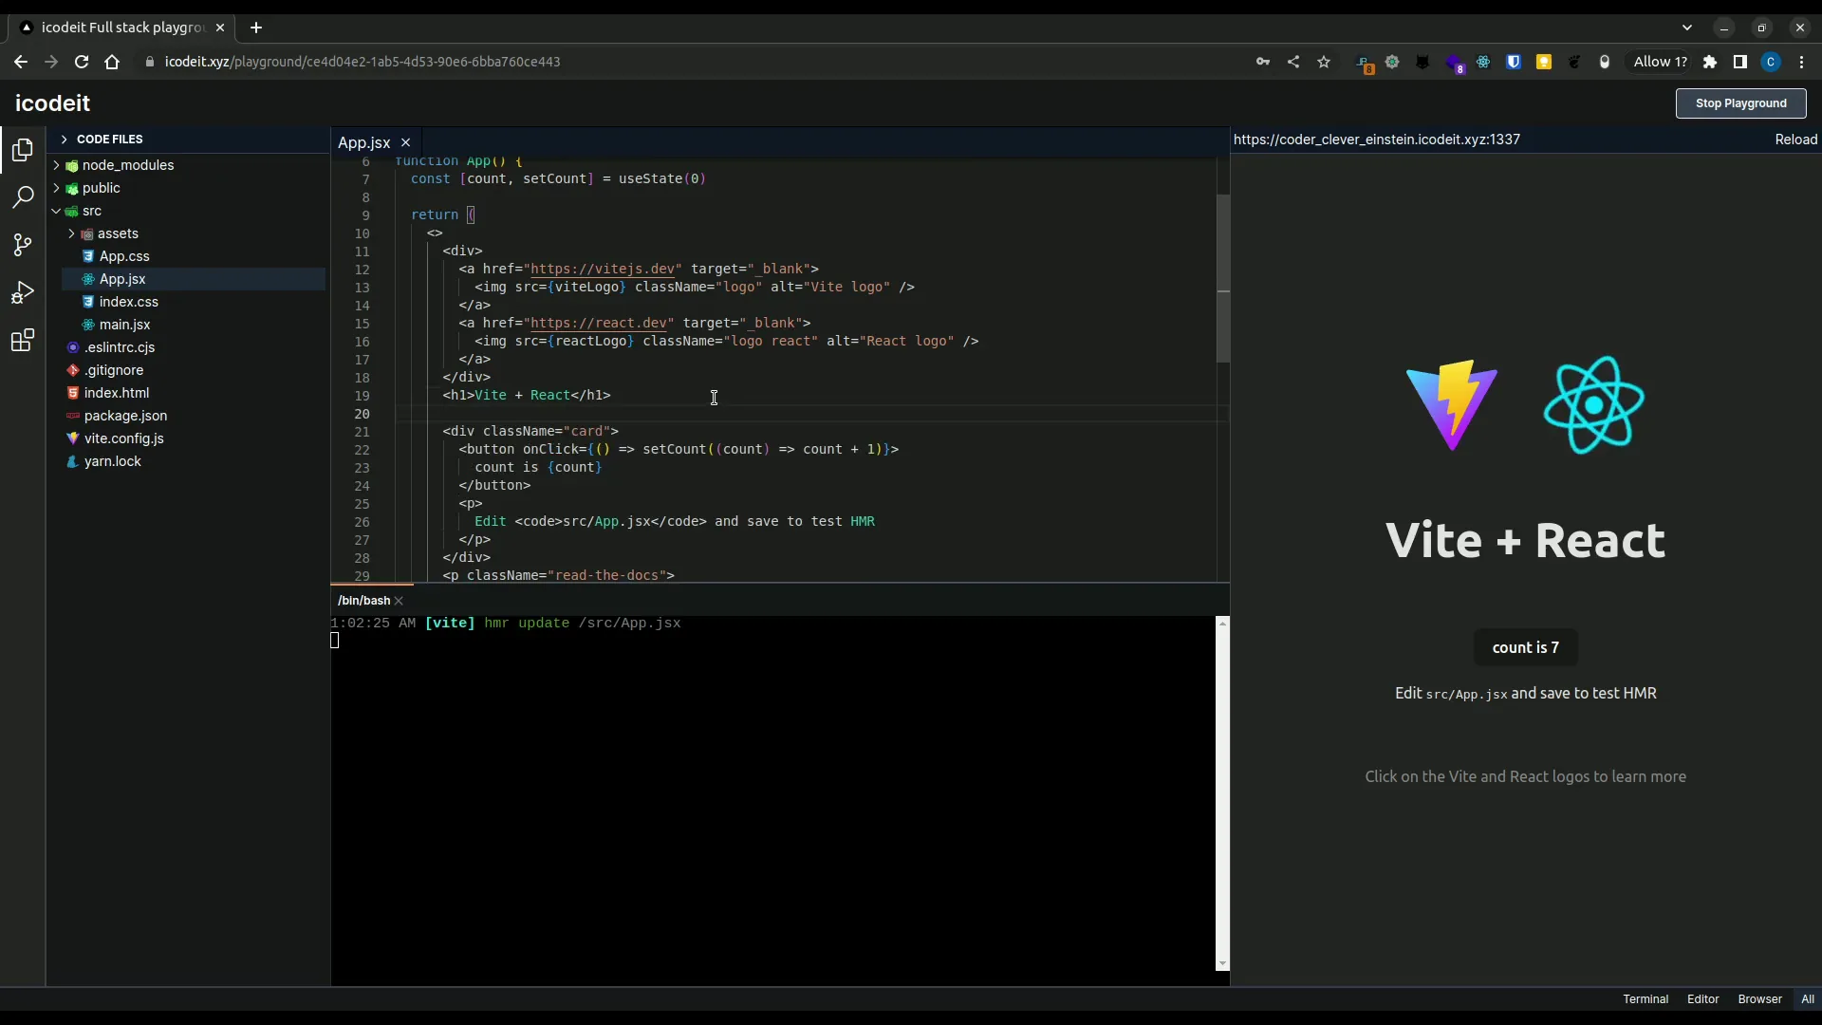Switch to the App.jsx editor tab
This screenshot has width=1822, height=1025.
364,142
